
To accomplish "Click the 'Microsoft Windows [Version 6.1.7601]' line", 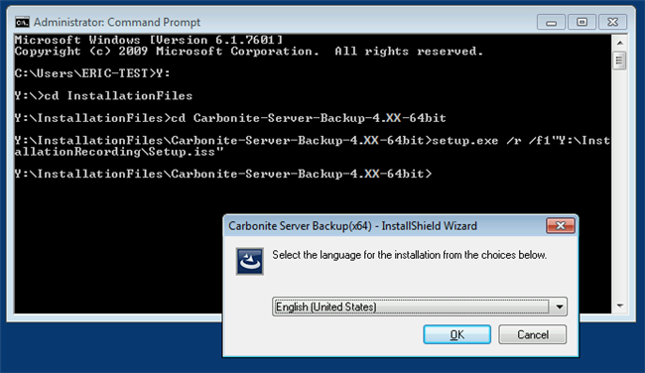I will tap(149, 40).
